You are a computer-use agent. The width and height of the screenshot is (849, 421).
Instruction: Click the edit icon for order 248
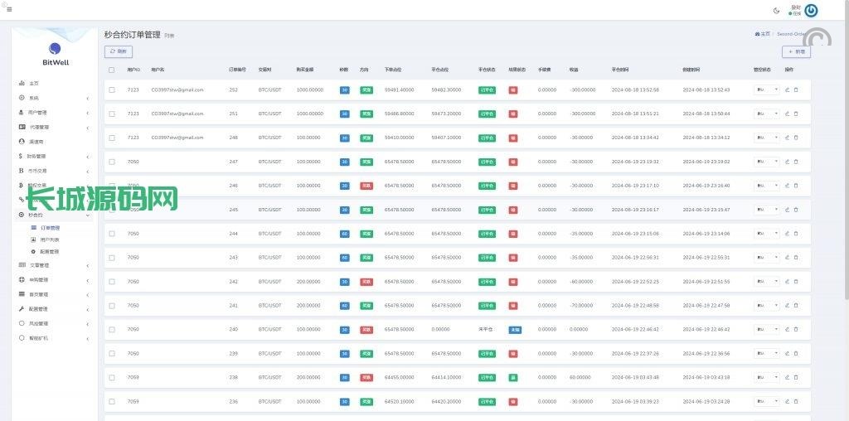pos(787,138)
